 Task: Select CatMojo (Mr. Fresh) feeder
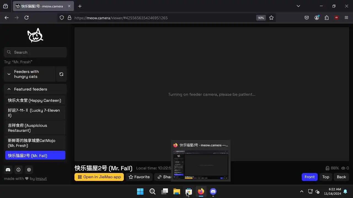(35, 143)
